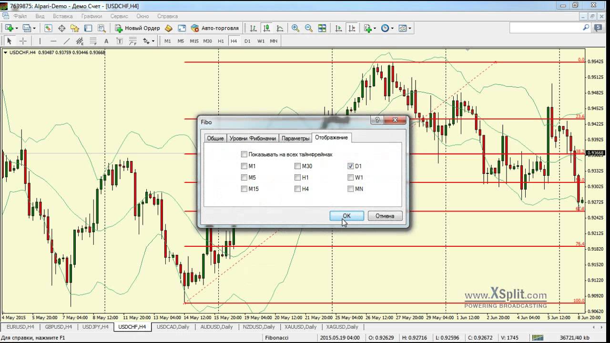Switch to Параметры tab in Fibo dialog
This screenshot has height=343, width=610.
pyautogui.click(x=295, y=138)
